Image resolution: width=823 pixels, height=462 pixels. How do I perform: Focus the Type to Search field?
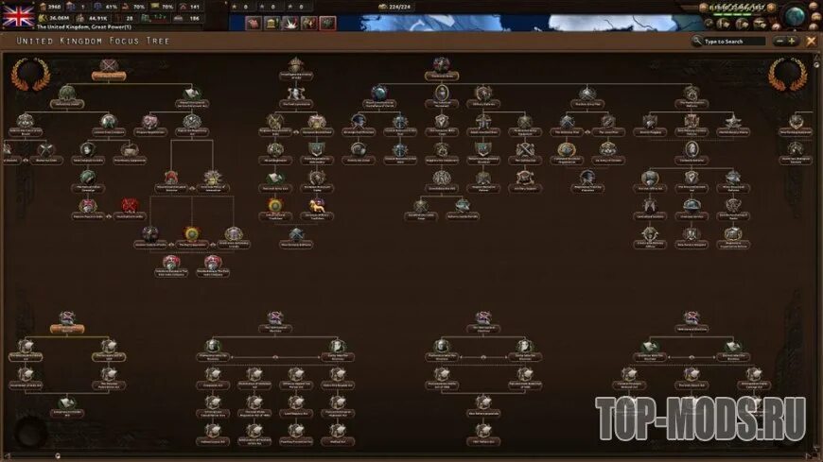click(734, 41)
